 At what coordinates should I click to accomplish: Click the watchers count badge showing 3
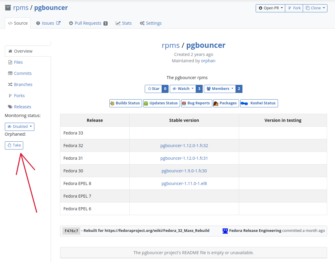tap(199, 89)
